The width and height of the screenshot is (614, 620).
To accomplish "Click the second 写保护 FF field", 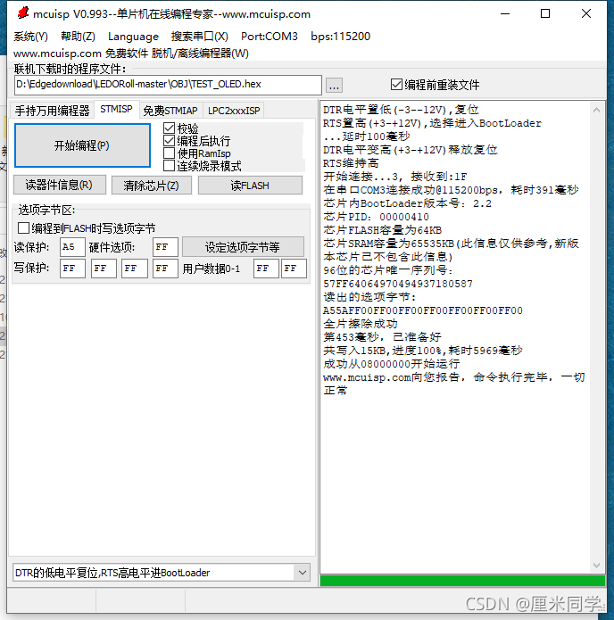I will [104, 269].
